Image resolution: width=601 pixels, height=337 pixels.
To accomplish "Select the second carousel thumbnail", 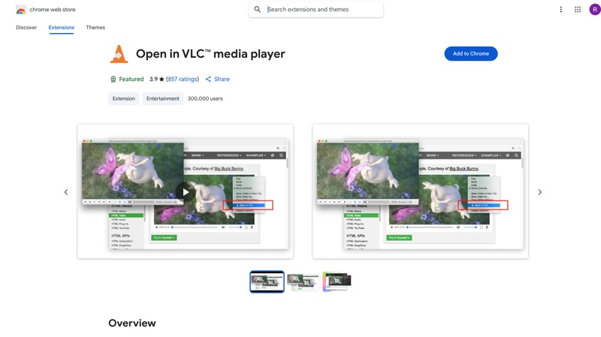I will click(x=303, y=282).
